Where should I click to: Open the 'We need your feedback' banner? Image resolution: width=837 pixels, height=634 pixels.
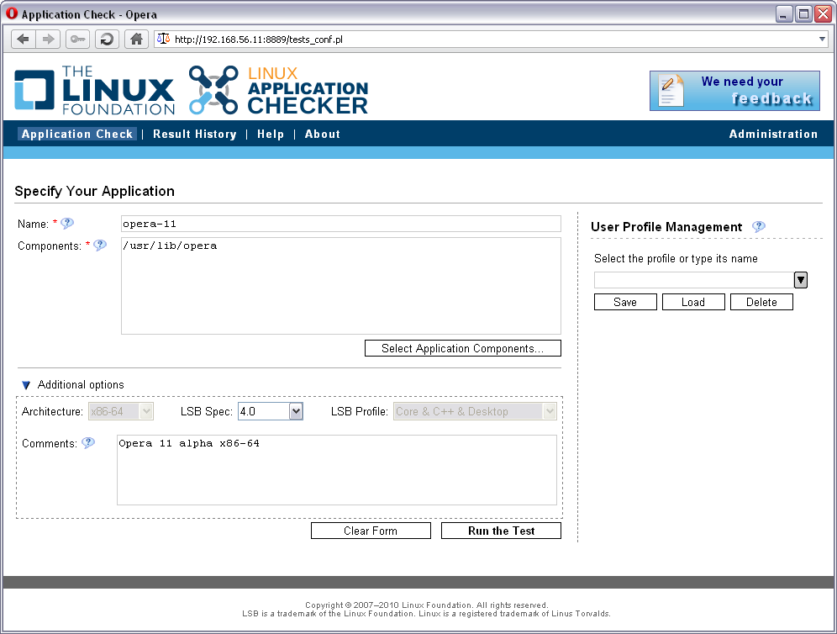734,91
